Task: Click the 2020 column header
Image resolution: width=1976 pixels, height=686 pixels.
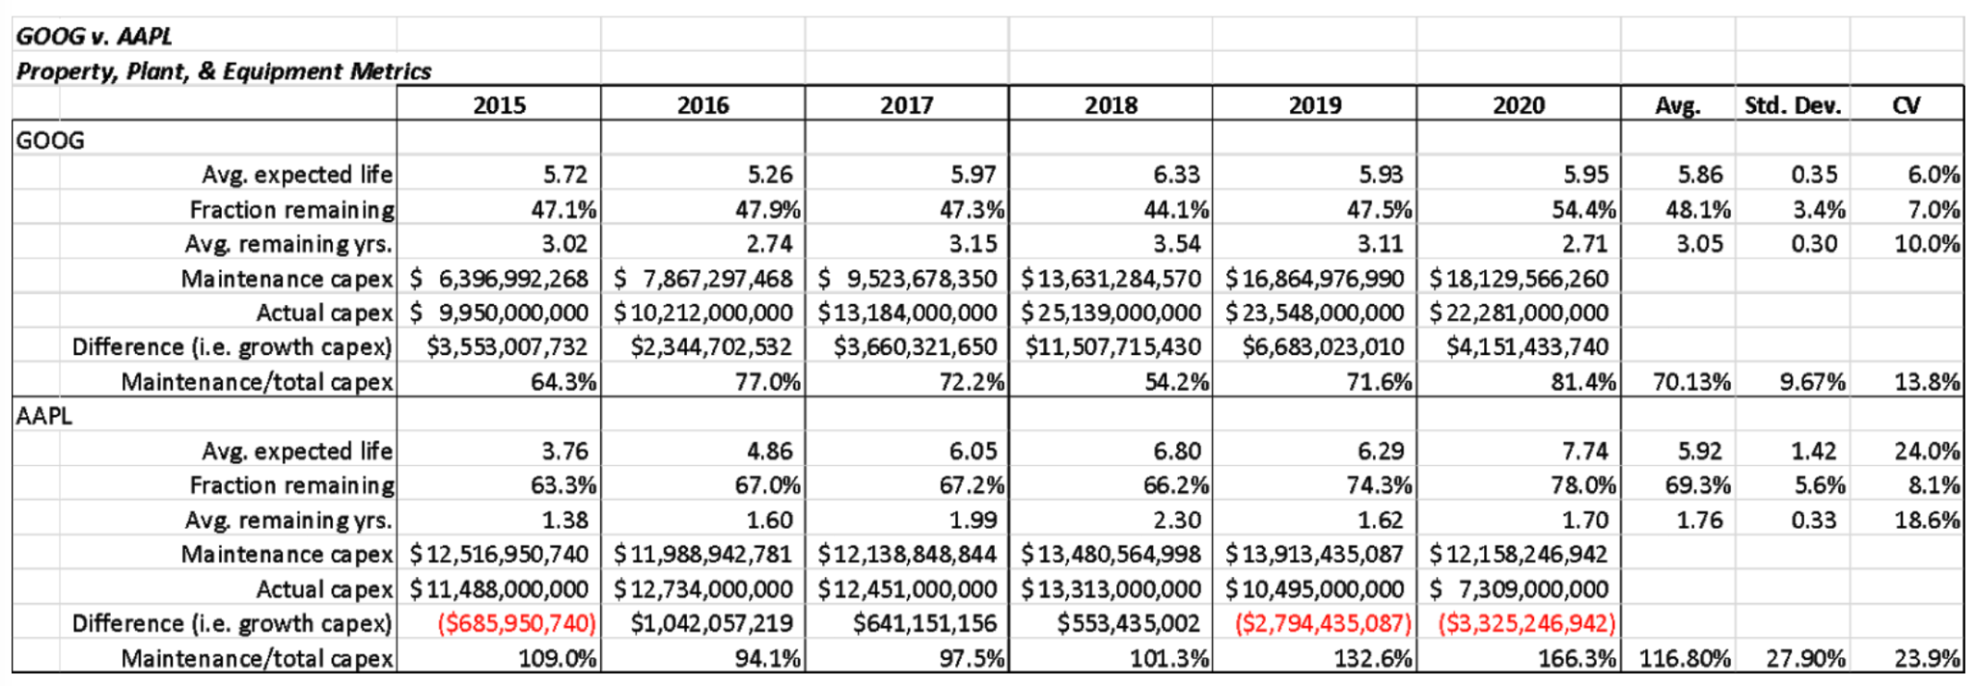Action: [1519, 105]
